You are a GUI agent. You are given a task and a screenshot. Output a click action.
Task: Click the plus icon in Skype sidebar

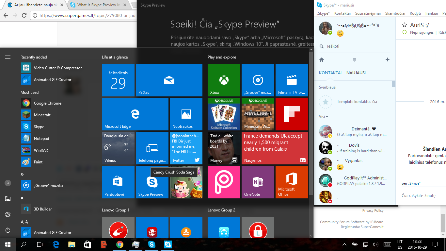(x=388, y=59)
